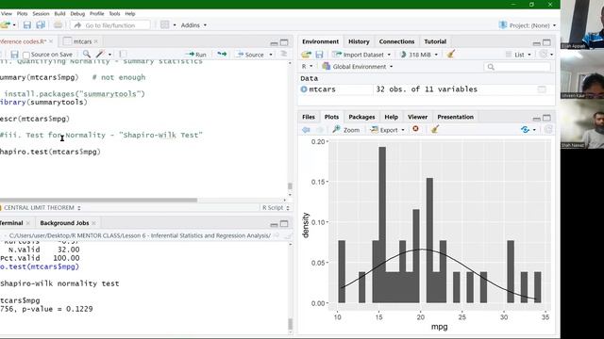Open the Session menu
604x339 pixels.
[x=41, y=13]
